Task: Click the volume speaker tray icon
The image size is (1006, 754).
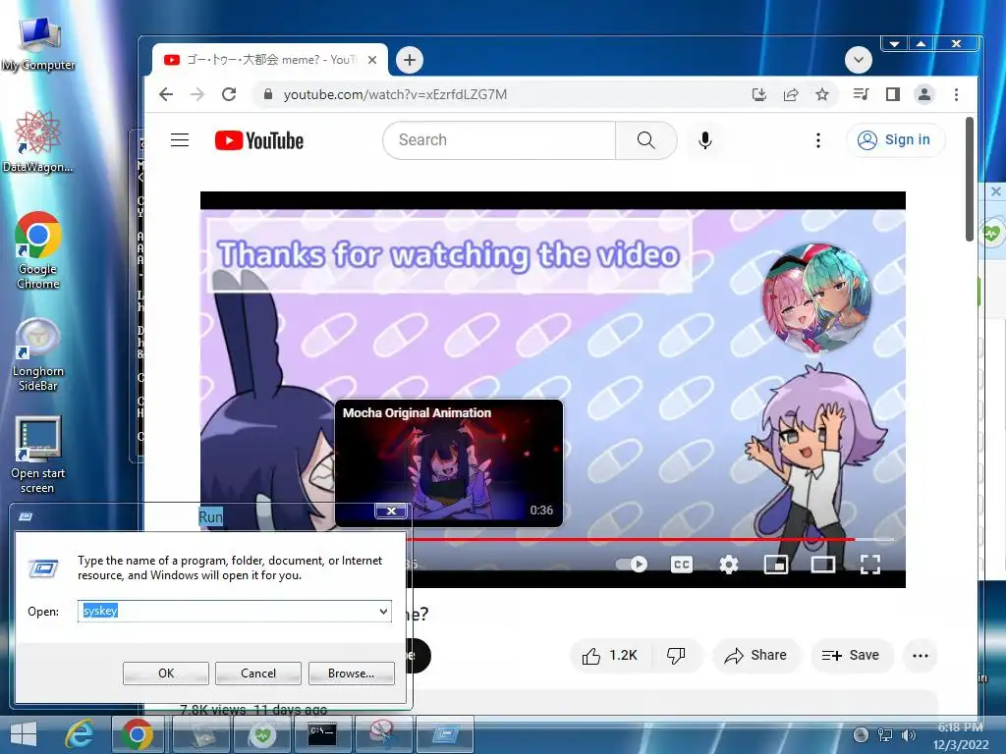Action: click(x=909, y=735)
